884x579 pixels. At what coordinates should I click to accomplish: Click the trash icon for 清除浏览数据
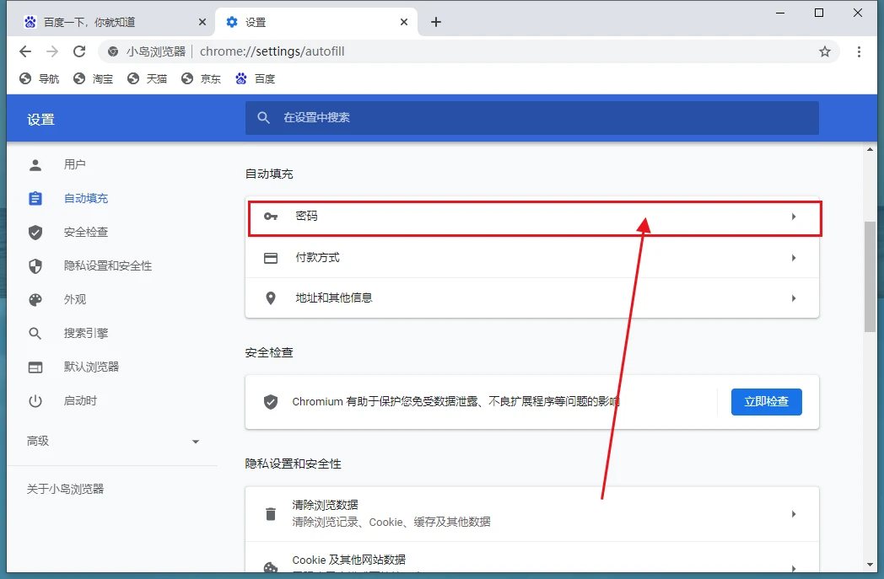click(x=271, y=514)
